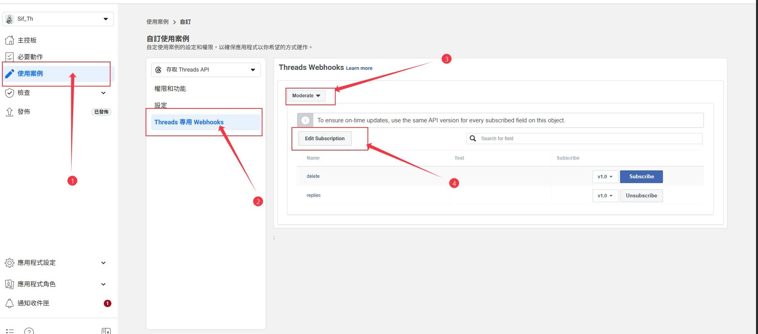Open the Sif_Th app selector dropdown
Screen dimensions: 758x334
click(58, 19)
